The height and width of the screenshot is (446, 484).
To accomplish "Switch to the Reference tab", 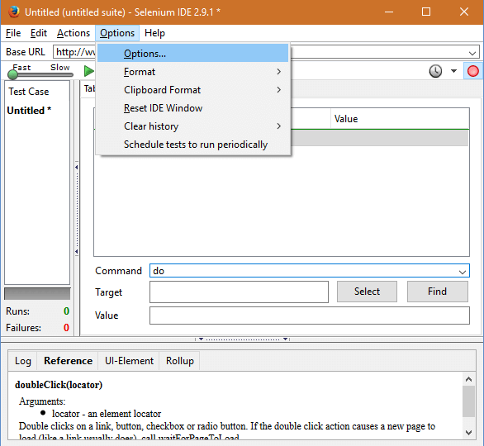I will (68, 361).
